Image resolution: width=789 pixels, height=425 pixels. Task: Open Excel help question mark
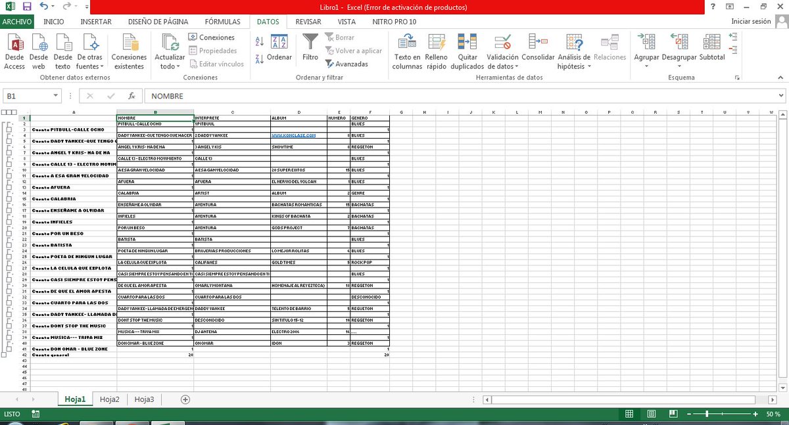713,7
